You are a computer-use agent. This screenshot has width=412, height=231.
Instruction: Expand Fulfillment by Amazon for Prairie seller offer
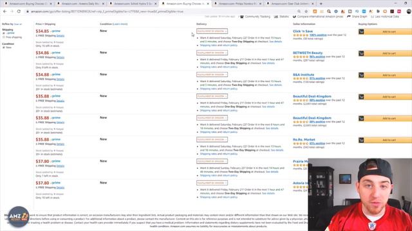click(212, 161)
